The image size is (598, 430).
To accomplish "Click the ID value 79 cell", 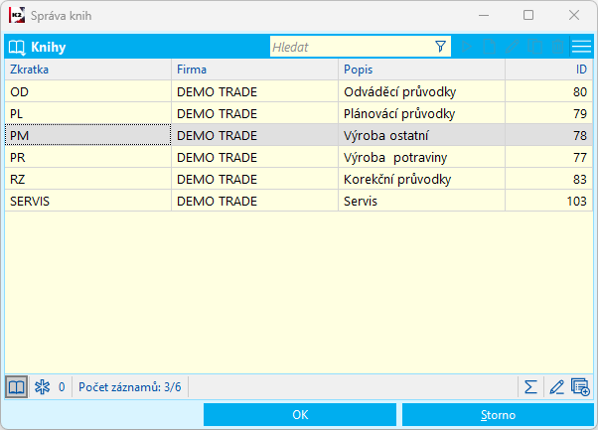I will (x=548, y=113).
